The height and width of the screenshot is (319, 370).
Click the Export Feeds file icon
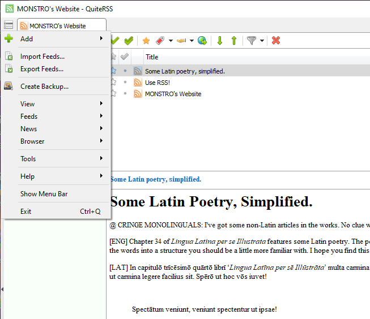click(x=9, y=68)
